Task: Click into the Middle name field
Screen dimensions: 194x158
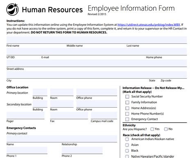Action: [97, 40]
